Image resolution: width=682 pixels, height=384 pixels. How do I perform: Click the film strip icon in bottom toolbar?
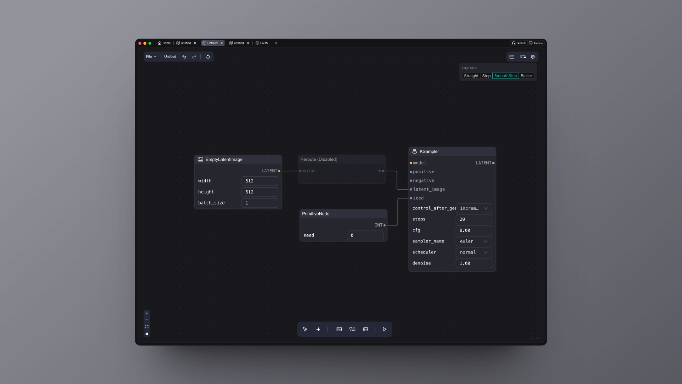point(366,330)
